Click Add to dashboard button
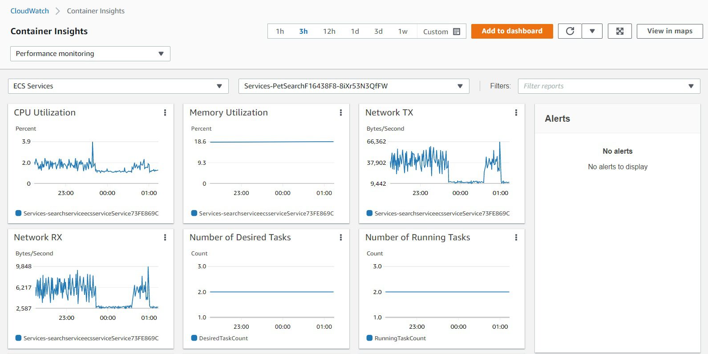 pos(512,31)
